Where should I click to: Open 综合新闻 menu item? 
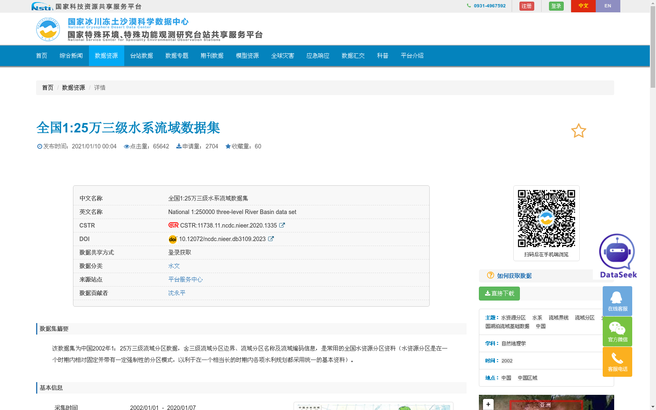coord(71,56)
